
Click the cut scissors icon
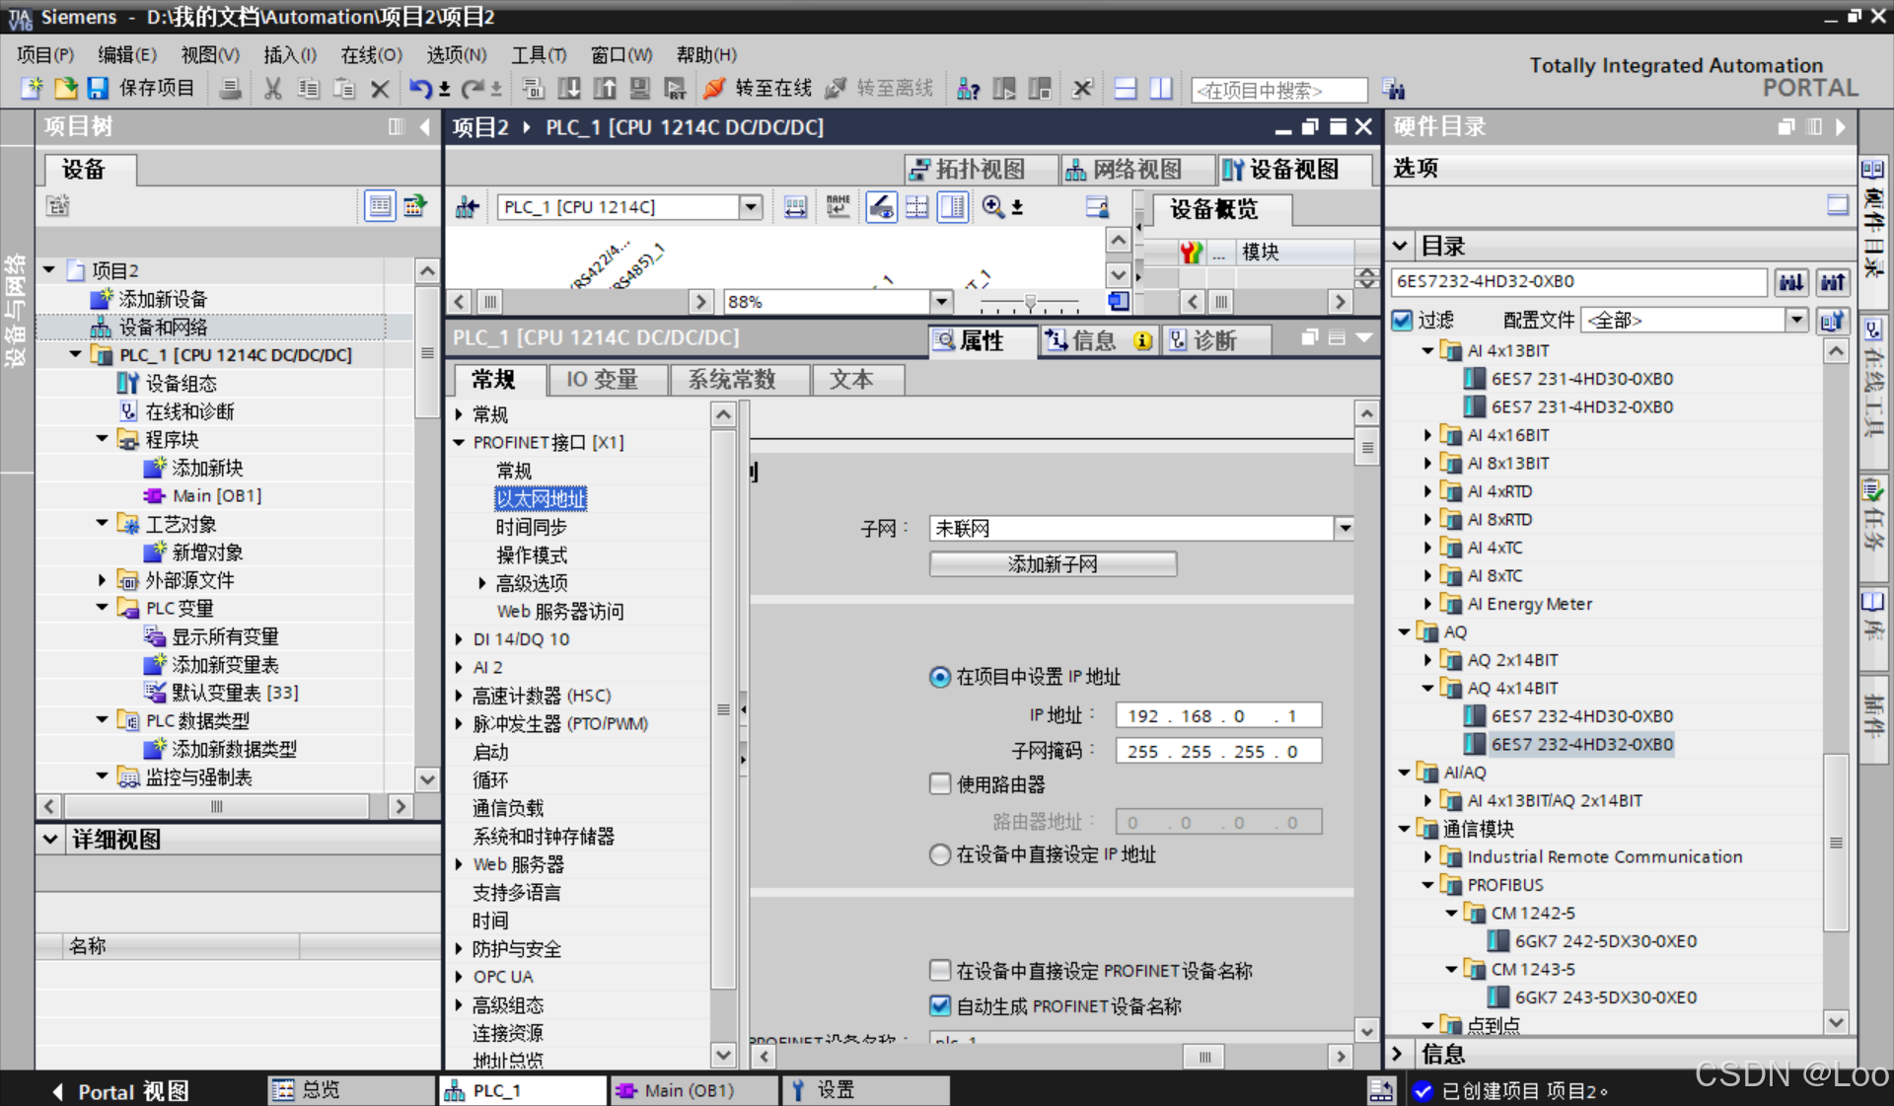pyautogui.click(x=273, y=89)
